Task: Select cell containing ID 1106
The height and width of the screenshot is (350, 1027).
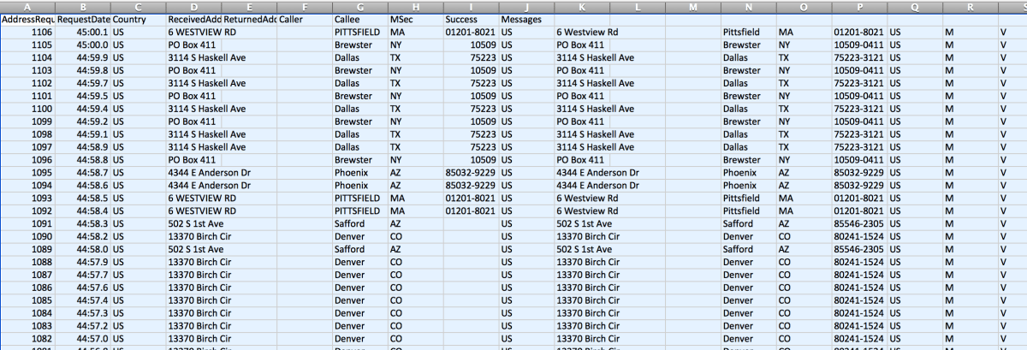Action: point(27,32)
